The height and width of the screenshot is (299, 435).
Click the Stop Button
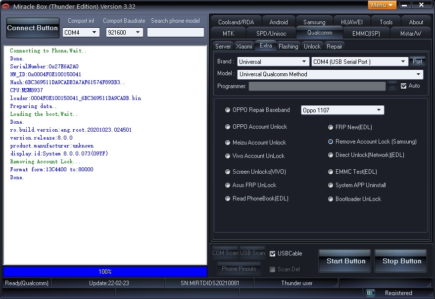click(x=401, y=261)
